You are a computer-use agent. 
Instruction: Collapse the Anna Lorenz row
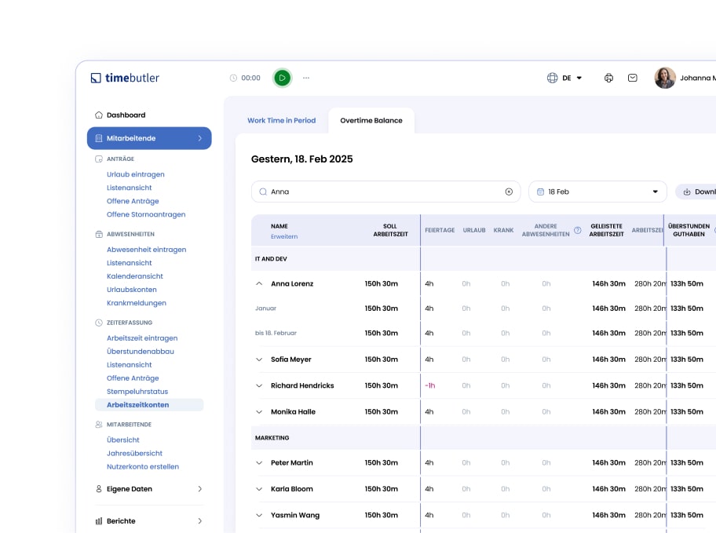(259, 283)
